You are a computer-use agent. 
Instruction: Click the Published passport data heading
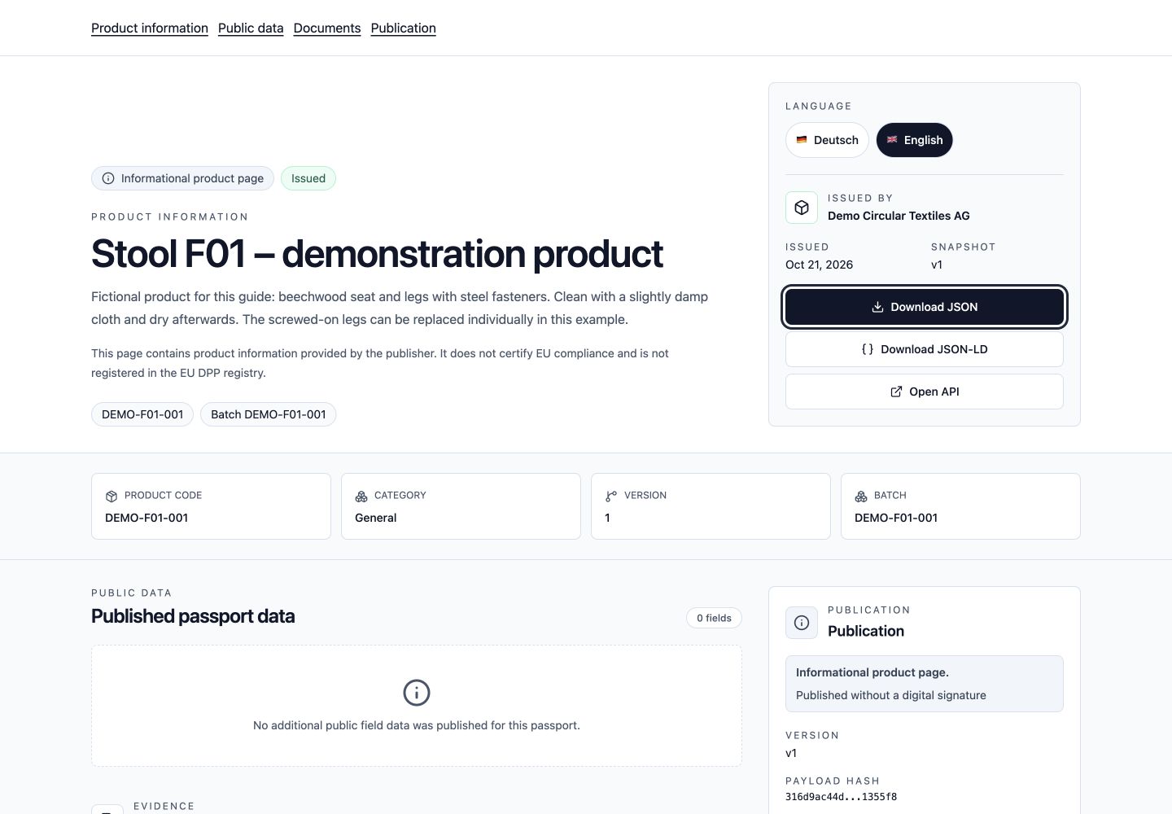point(193,616)
